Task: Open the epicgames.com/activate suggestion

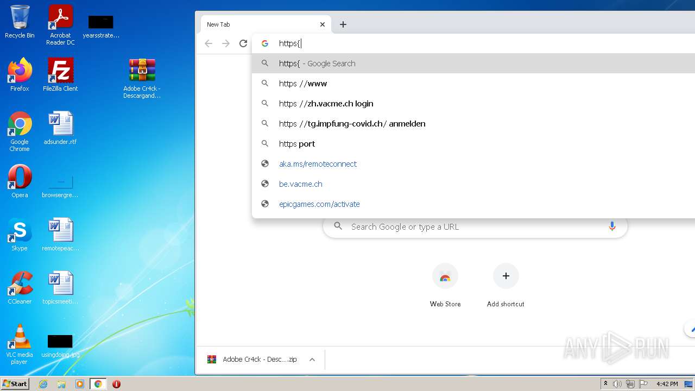Action: click(473, 204)
